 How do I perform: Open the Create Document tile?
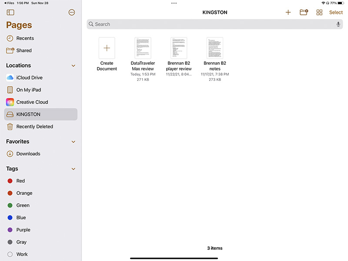point(107,54)
